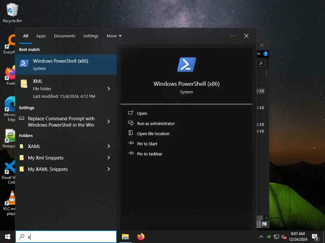Click the muted volume tray icon
This screenshot has height=243, width=325.
[x=284, y=237]
